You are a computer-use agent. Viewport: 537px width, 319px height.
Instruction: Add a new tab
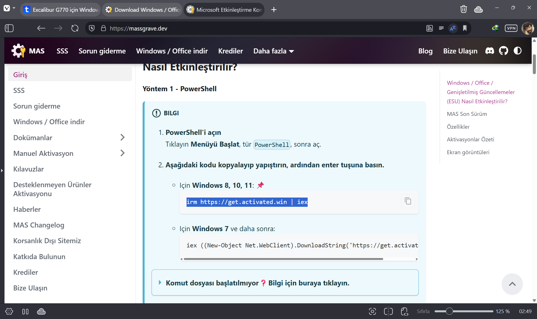(274, 10)
